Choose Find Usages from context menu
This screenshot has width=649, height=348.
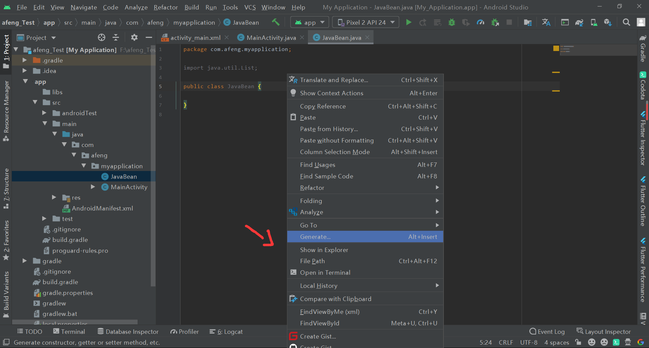365,165
